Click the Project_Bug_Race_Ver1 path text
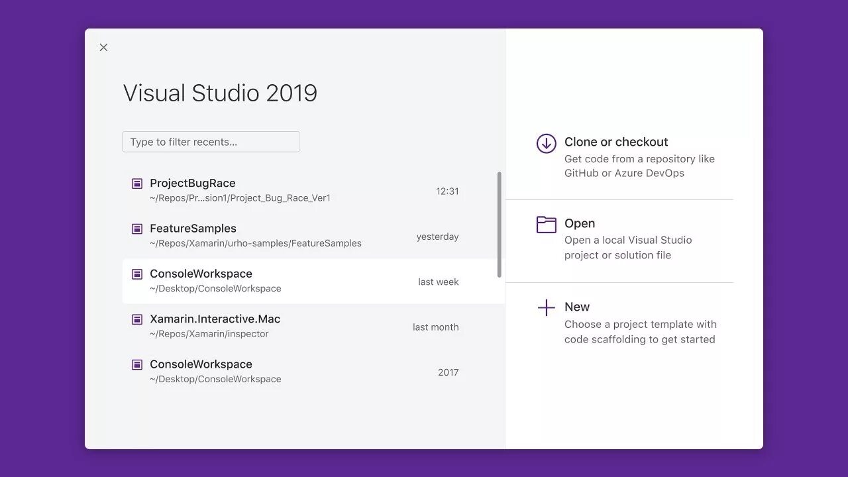Image resolution: width=848 pixels, height=477 pixels. [240, 198]
